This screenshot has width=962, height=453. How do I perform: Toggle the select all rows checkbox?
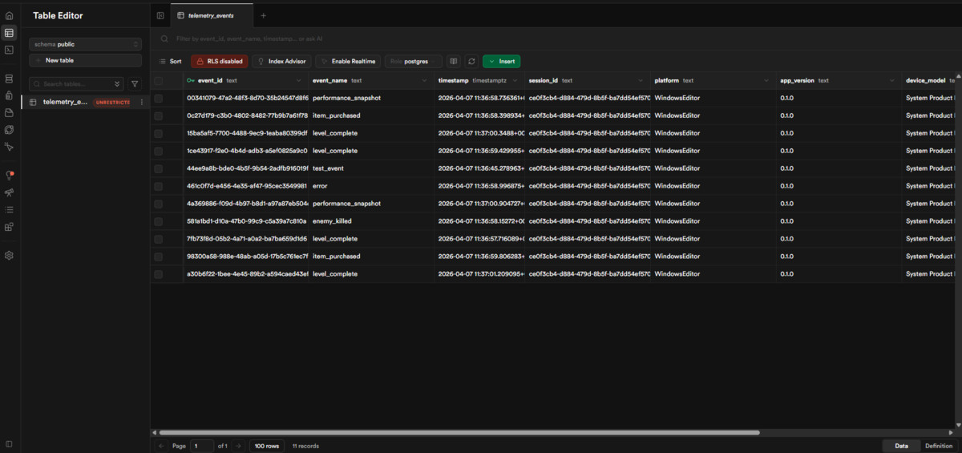pyautogui.click(x=159, y=80)
